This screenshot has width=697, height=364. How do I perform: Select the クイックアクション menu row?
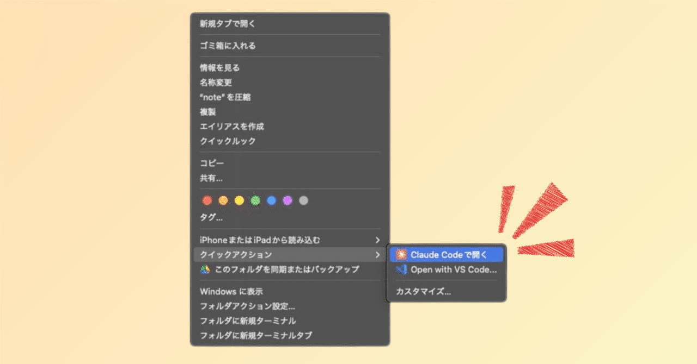290,255
